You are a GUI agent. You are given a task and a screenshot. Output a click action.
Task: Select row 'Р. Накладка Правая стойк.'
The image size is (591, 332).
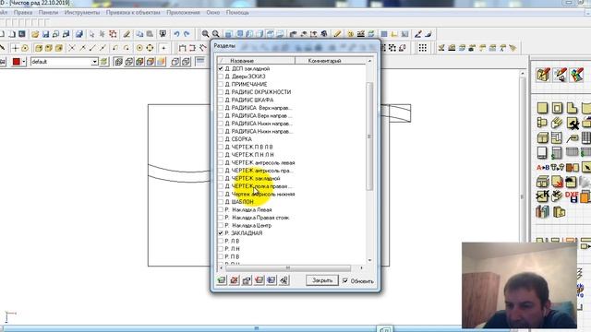point(257,218)
